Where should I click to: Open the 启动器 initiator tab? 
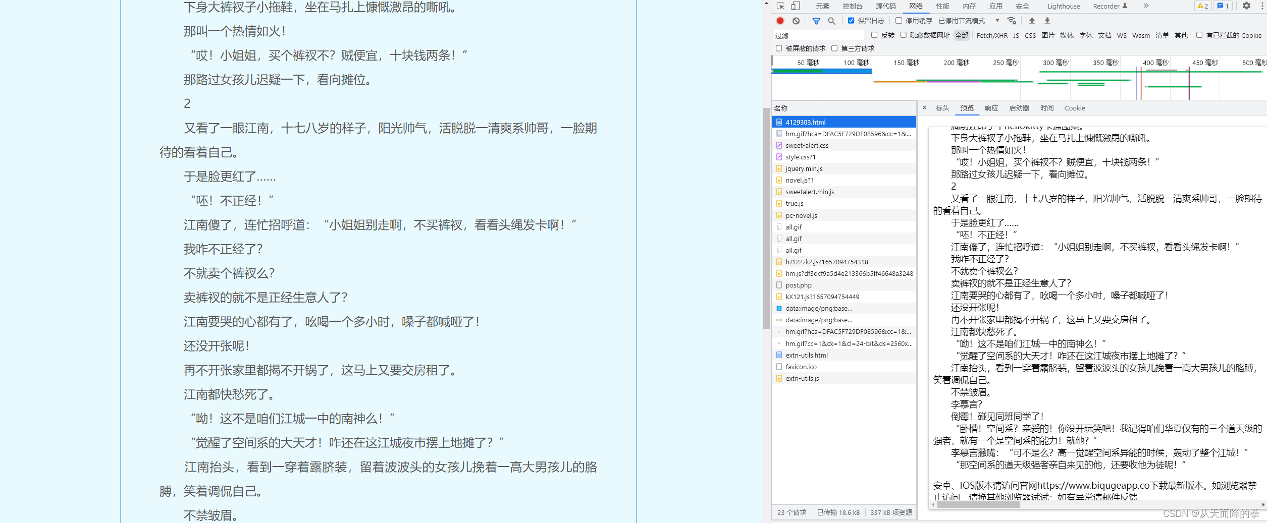tap(1019, 108)
